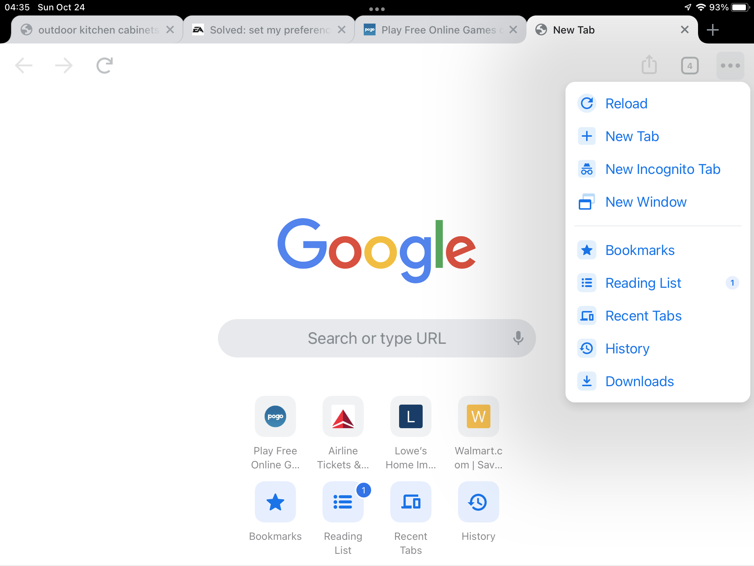Select Reload in the overflow menu

658,104
